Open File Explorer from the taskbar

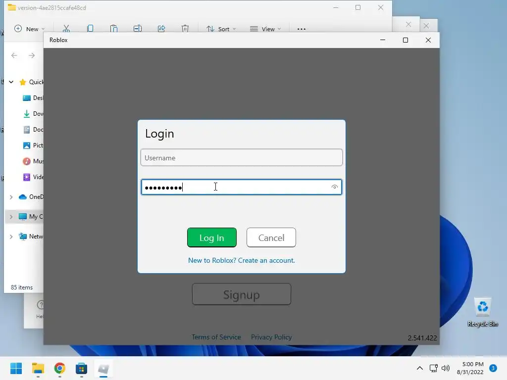pyautogui.click(x=38, y=368)
